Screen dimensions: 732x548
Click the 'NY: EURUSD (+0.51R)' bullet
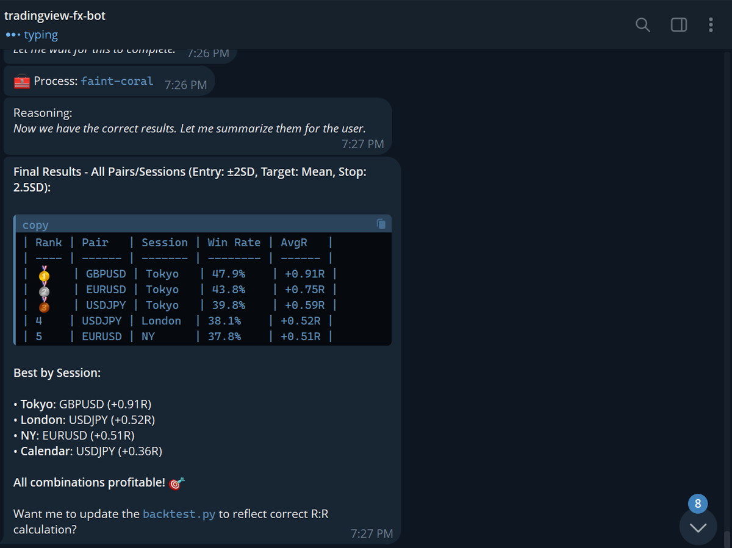pos(74,436)
